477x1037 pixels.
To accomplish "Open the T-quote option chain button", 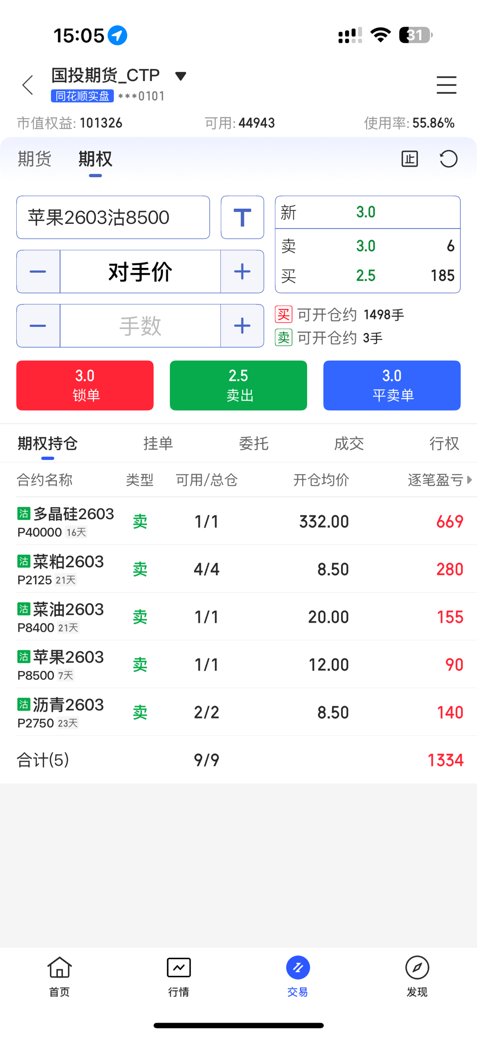I will point(242,218).
